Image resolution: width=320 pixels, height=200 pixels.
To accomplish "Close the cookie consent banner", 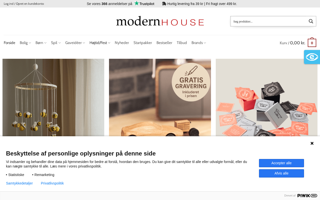I will [x=312, y=143].
